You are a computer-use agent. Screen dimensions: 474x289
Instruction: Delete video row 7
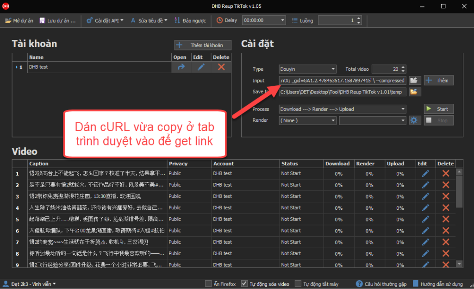point(446,242)
